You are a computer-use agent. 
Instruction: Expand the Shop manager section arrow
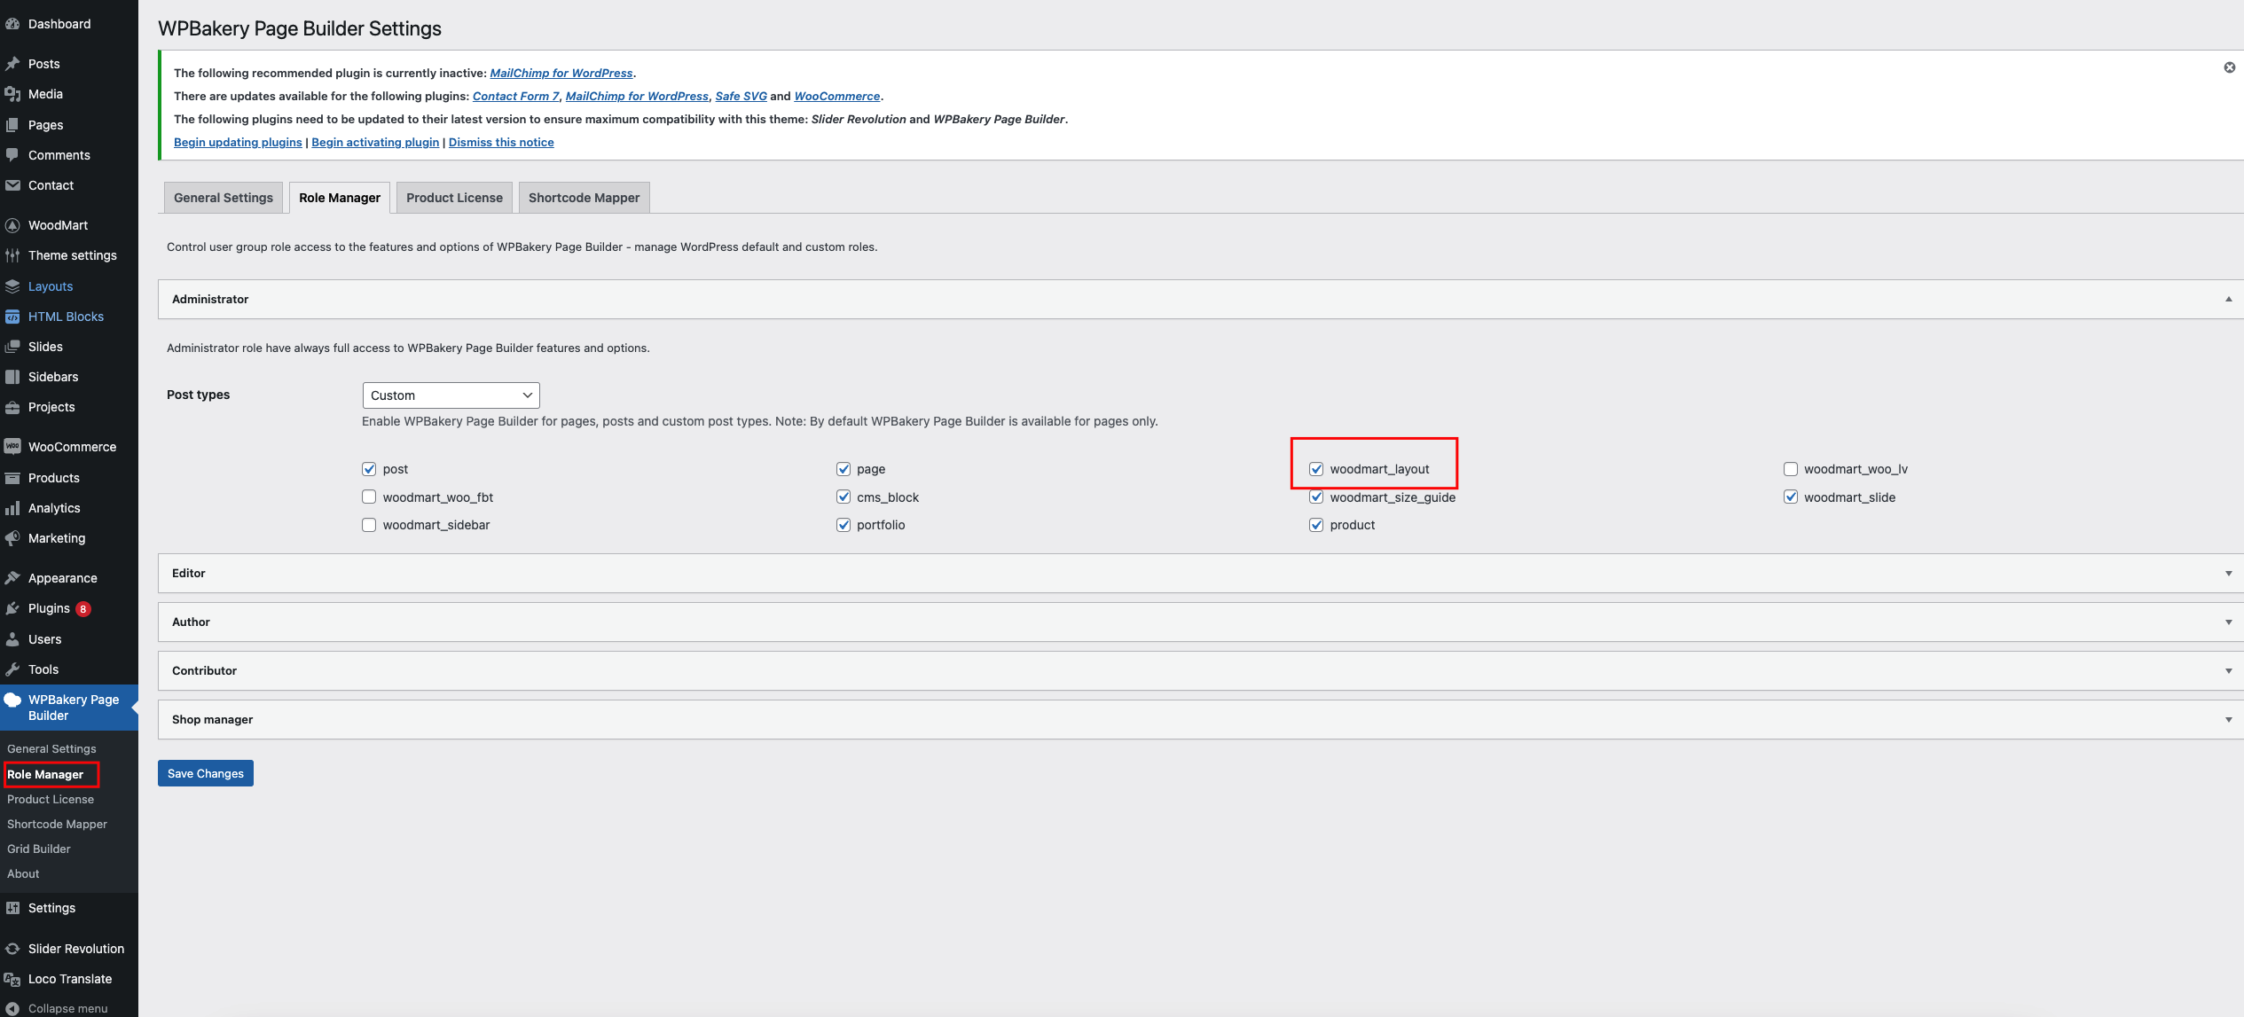click(x=2228, y=720)
